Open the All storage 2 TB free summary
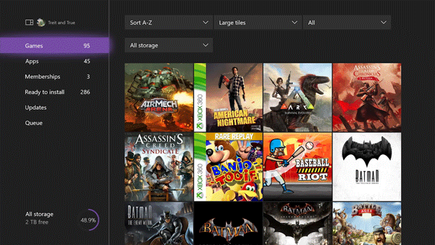This screenshot has height=245, width=435. [39, 218]
